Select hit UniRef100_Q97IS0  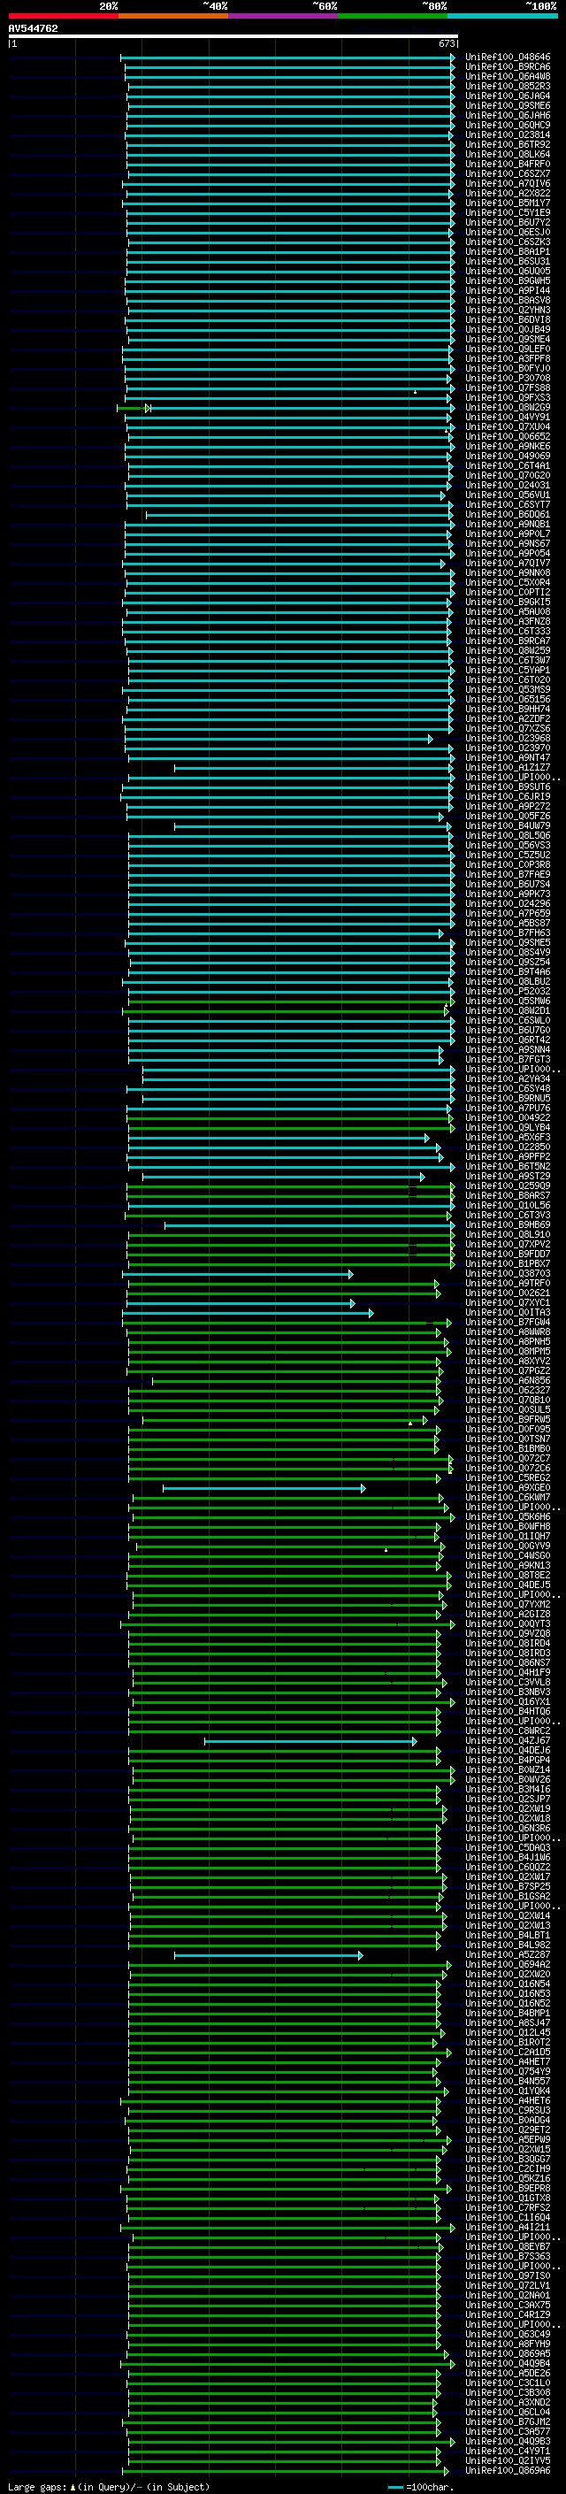tap(508, 2276)
